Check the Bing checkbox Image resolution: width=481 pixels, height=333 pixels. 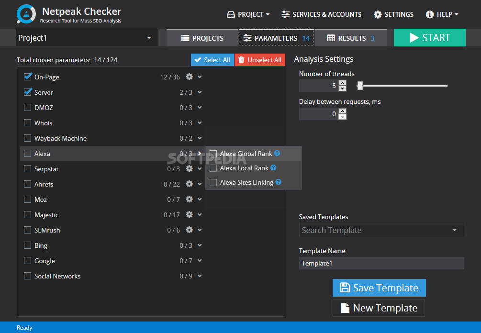point(28,245)
